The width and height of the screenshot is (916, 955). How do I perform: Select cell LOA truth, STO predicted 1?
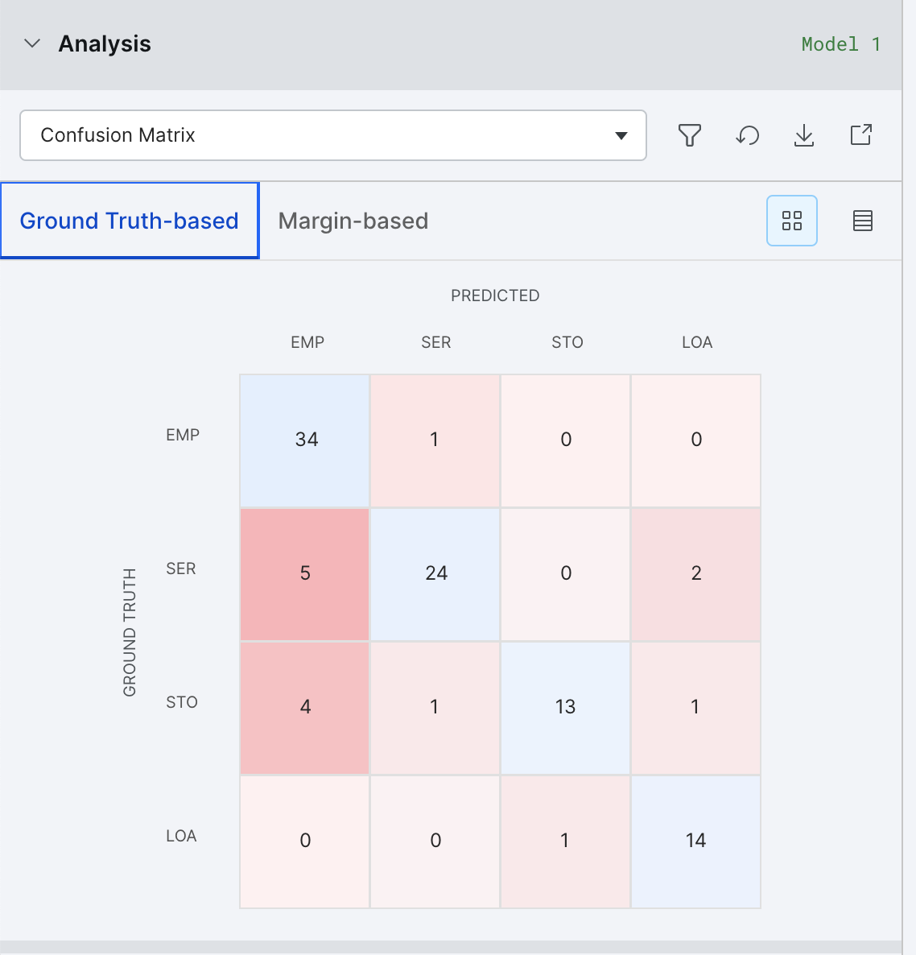(x=565, y=841)
